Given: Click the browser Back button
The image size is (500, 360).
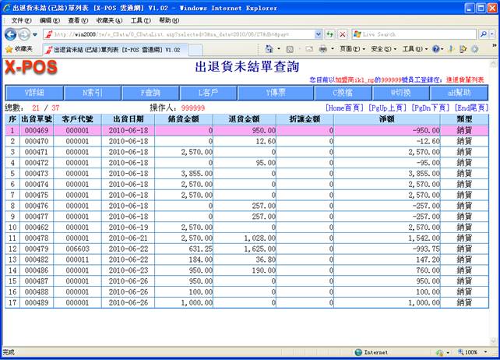Looking at the screenshot, I should (11, 34).
